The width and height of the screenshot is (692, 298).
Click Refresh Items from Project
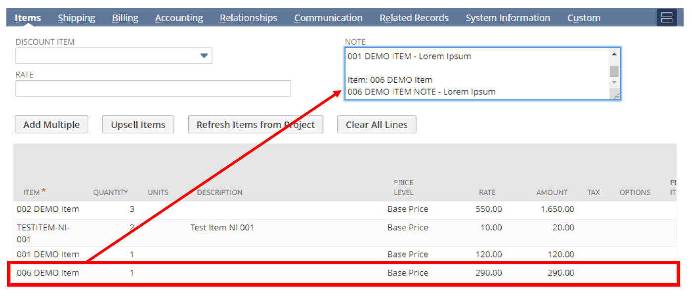255,125
